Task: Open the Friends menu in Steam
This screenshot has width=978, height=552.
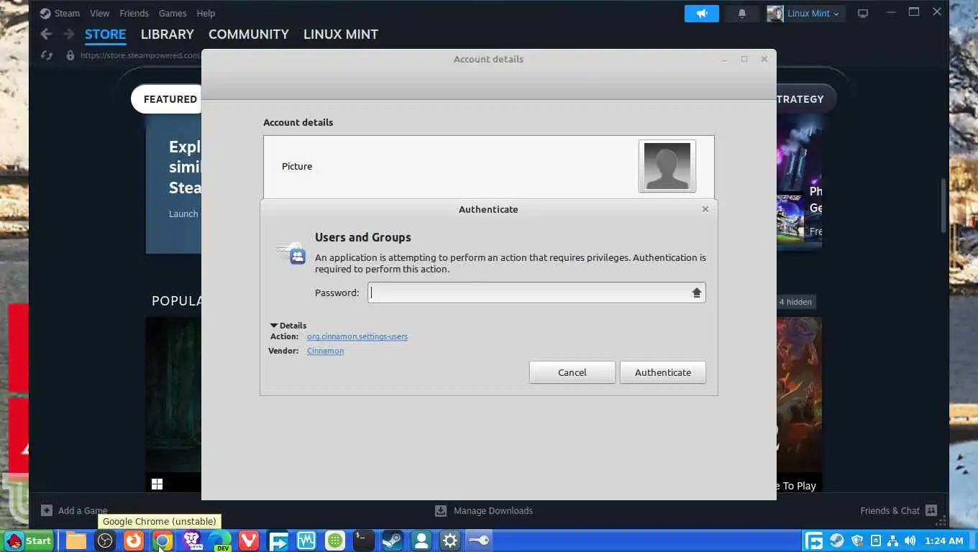Action: [134, 13]
